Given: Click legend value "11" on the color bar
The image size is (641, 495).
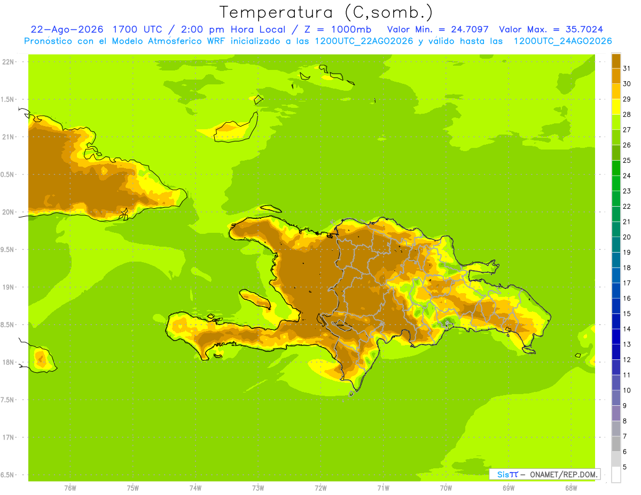Looking at the screenshot, I should (627, 375).
